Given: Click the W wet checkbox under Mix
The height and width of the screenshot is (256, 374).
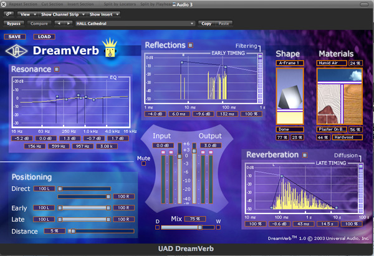Looking at the screenshot, I should point(218,227).
